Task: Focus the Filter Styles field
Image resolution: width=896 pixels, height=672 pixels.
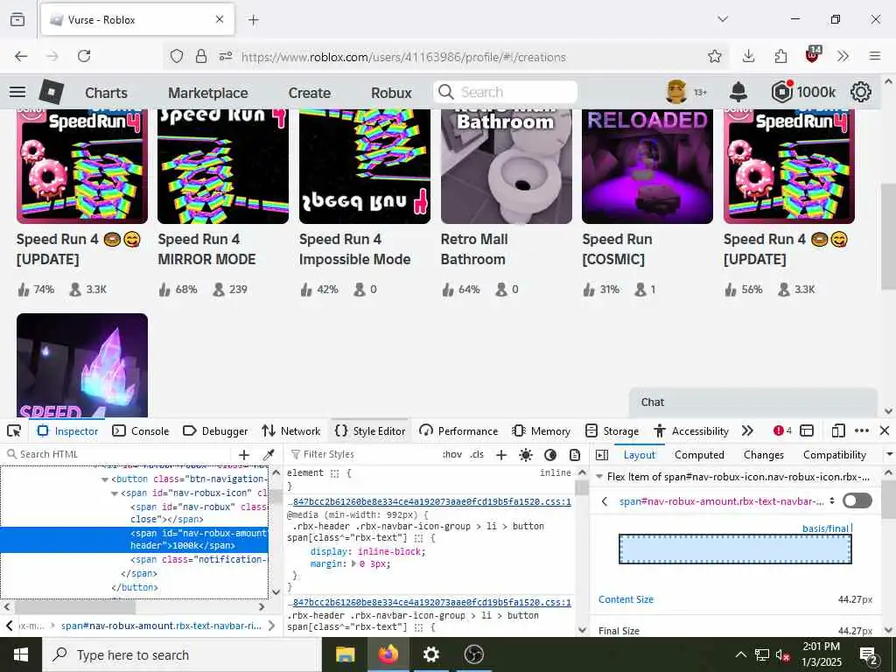Action: (x=362, y=454)
